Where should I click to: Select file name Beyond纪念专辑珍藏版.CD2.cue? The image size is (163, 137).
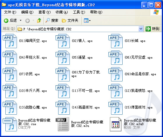click(34, 122)
